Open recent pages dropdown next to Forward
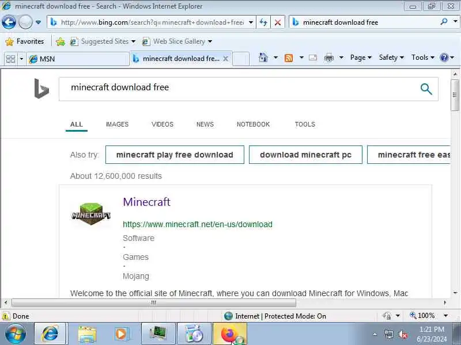This screenshot has width=461, height=345. tap(38, 22)
